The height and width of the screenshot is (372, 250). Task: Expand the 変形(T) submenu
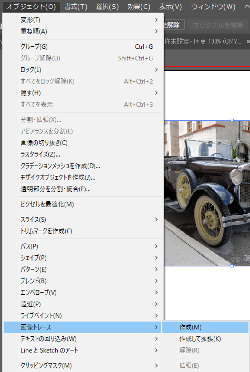[84, 20]
